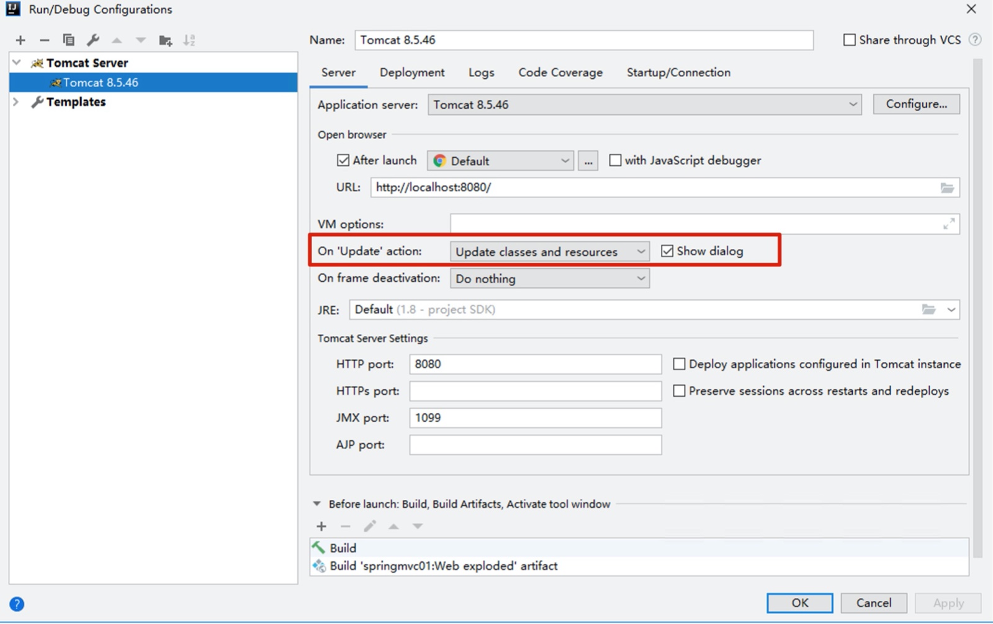This screenshot has height=624, width=993.
Task: Click the JMX port field
Action: (536, 418)
